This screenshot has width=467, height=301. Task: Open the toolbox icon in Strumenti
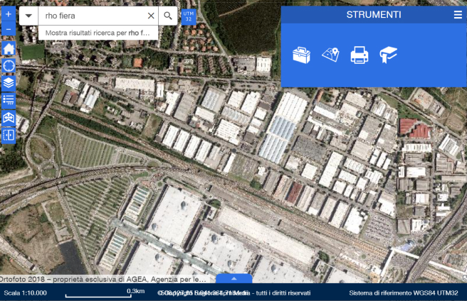click(302, 55)
